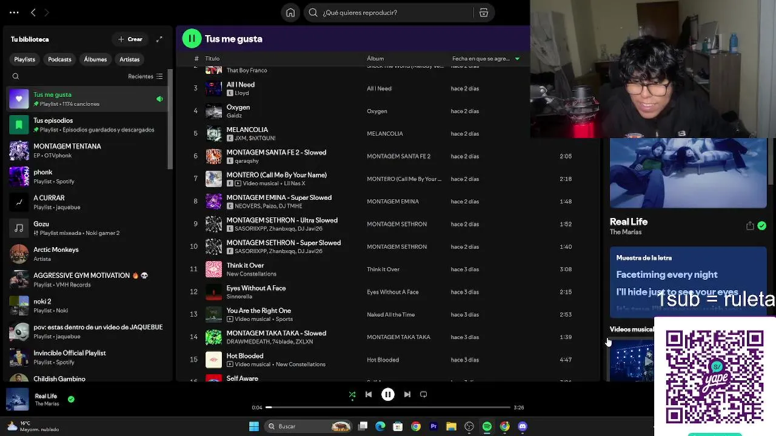Image resolution: width=776 pixels, height=436 pixels.
Task: Toggle the green check in Real Life panel
Action: pos(761,226)
